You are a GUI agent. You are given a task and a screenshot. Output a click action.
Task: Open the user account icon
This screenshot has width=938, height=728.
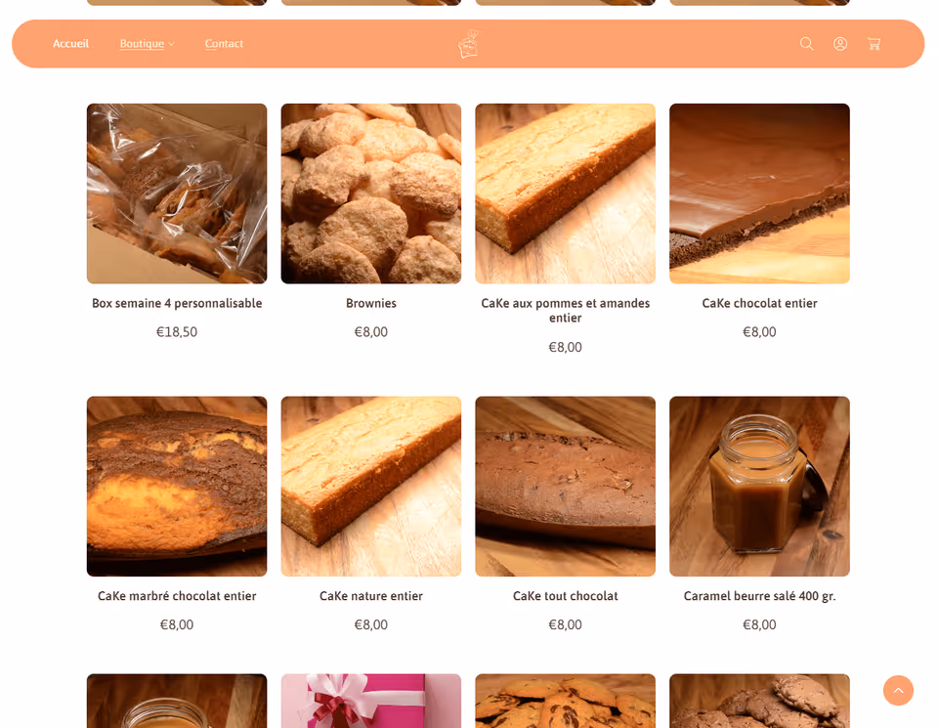pos(840,44)
